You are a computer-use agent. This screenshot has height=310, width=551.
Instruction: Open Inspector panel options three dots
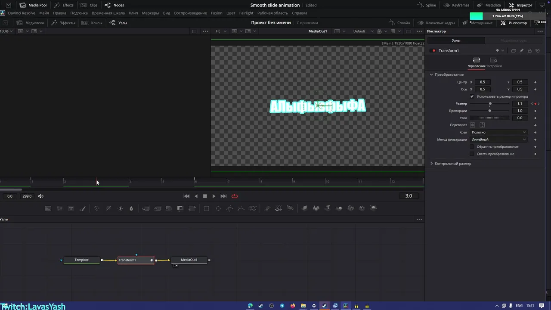click(x=540, y=31)
